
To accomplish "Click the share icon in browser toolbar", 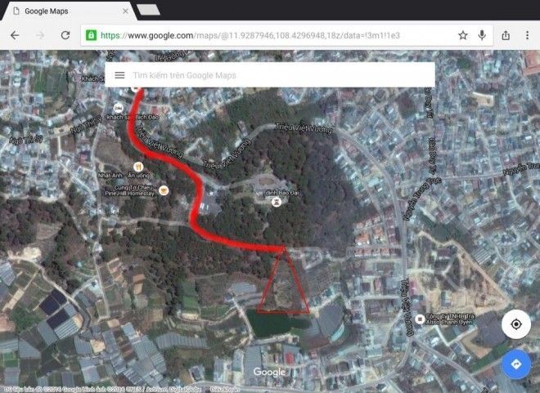I will 506,36.
